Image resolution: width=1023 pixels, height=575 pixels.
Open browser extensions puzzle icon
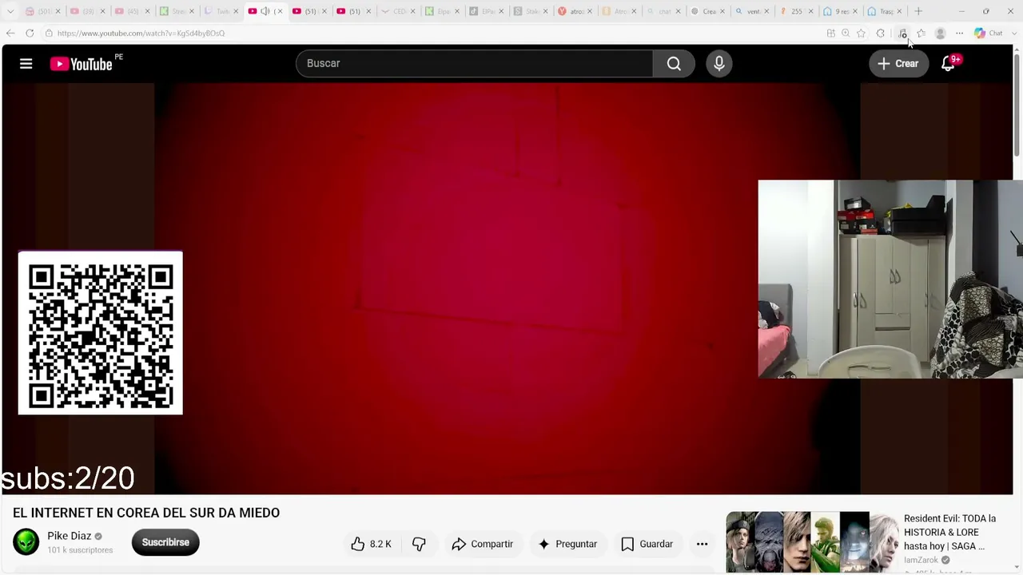pos(881,34)
